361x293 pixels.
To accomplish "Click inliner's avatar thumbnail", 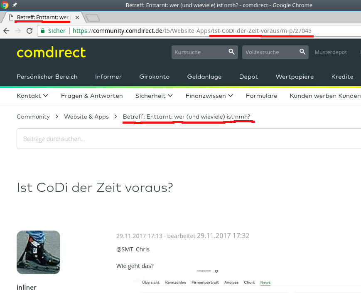I will (x=38, y=252).
